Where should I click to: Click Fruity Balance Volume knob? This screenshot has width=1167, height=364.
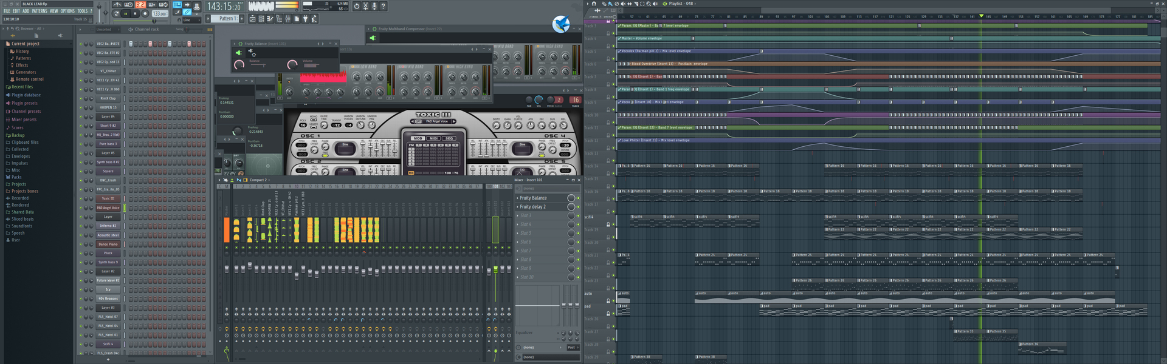(292, 64)
